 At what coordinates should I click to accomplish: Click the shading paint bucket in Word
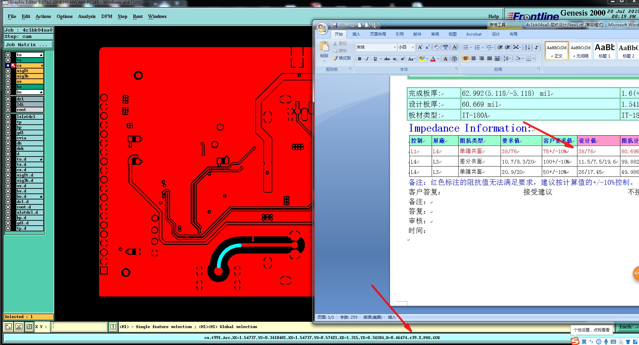pos(518,59)
